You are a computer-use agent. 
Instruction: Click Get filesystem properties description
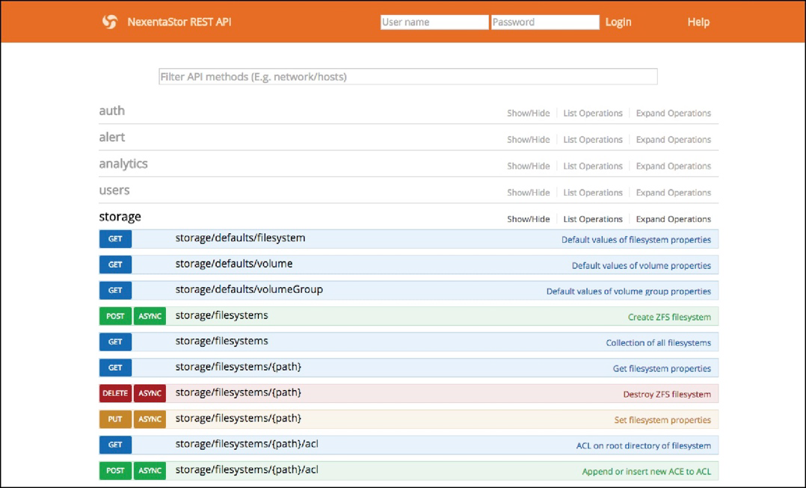662,368
